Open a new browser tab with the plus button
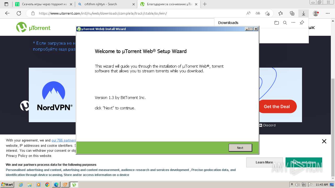Viewport: 335px width, 188px height. click(x=205, y=4)
